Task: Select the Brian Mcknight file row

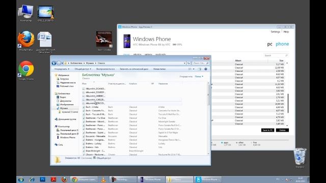Action: click(x=132, y=151)
